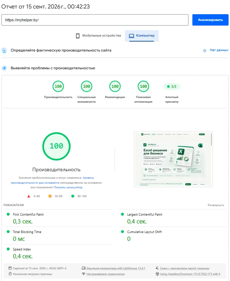Click the green dot beside First Contentful Paint
The image size is (230, 281).
pyautogui.click(x=8, y=214)
